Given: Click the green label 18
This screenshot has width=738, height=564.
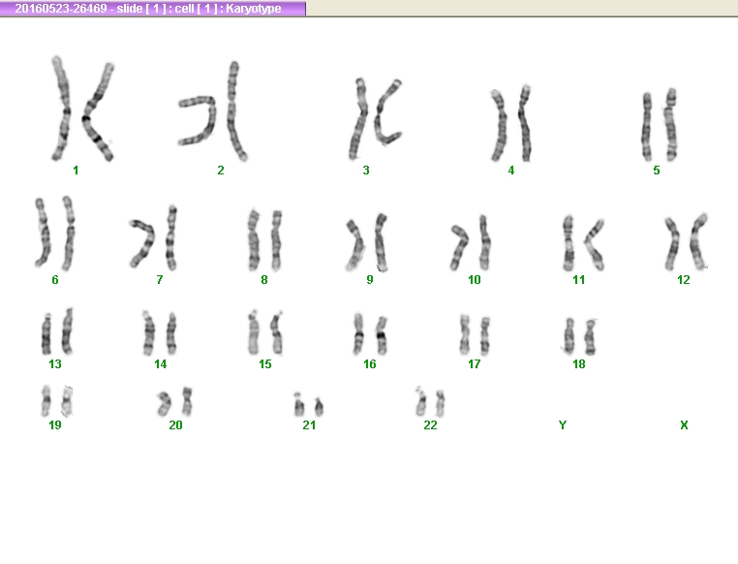Looking at the screenshot, I should [579, 364].
